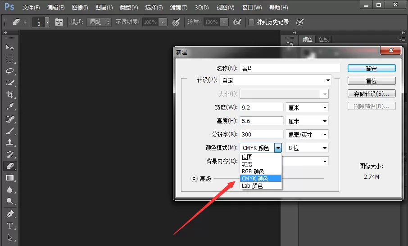Open the Layer menu
Image resolution: width=408 pixels, height=246 pixels.
coord(104,8)
